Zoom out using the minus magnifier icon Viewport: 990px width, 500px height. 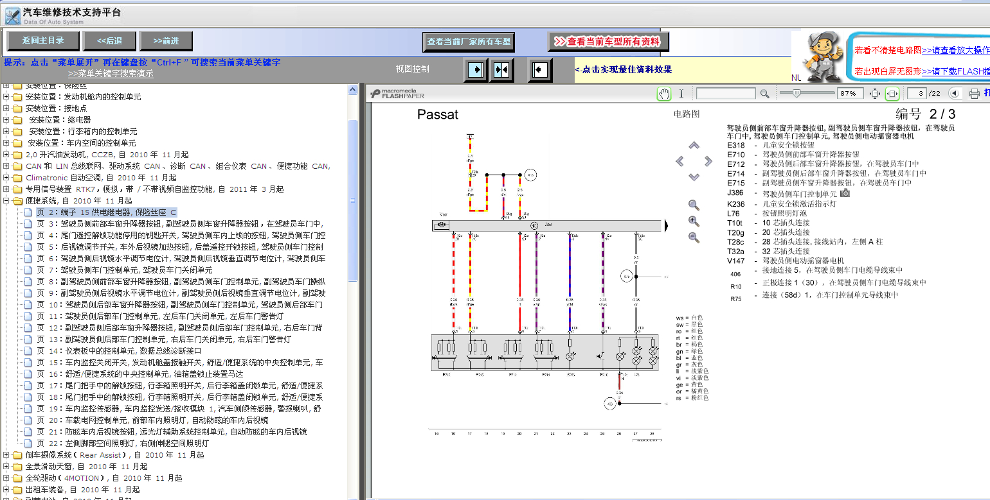(x=694, y=237)
